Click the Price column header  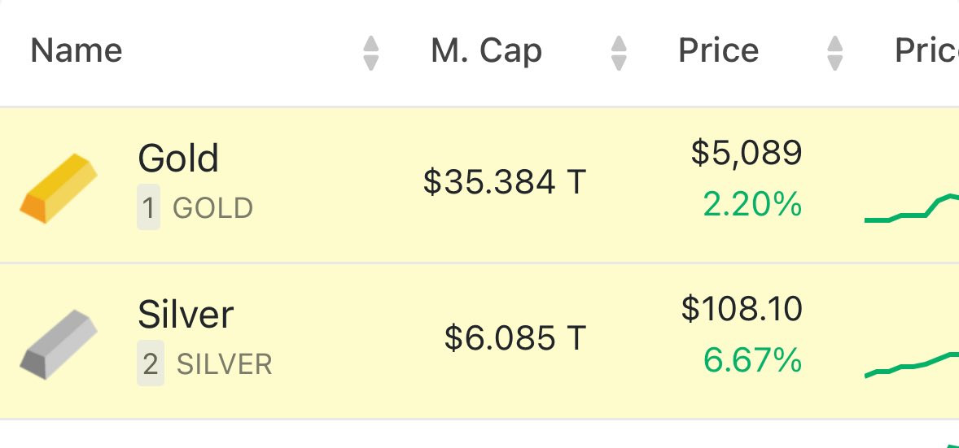718,51
